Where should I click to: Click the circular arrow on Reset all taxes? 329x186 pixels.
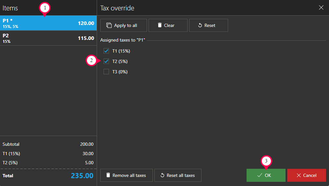[x=162, y=175]
